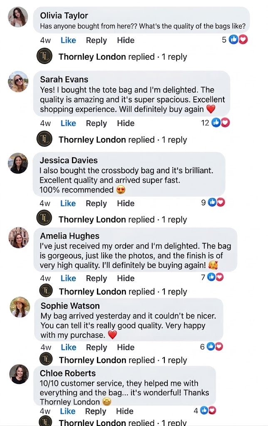Open Sophie Watson's name link
The image size is (268, 426).
point(70,306)
